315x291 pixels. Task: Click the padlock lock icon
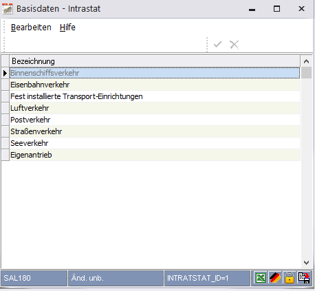click(290, 278)
